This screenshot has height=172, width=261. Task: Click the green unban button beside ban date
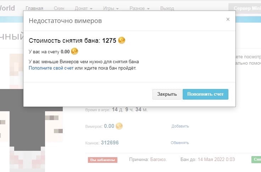(x=256, y=160)
